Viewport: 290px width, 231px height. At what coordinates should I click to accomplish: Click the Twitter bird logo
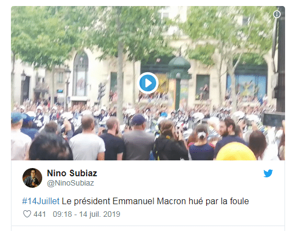(268, 173)
